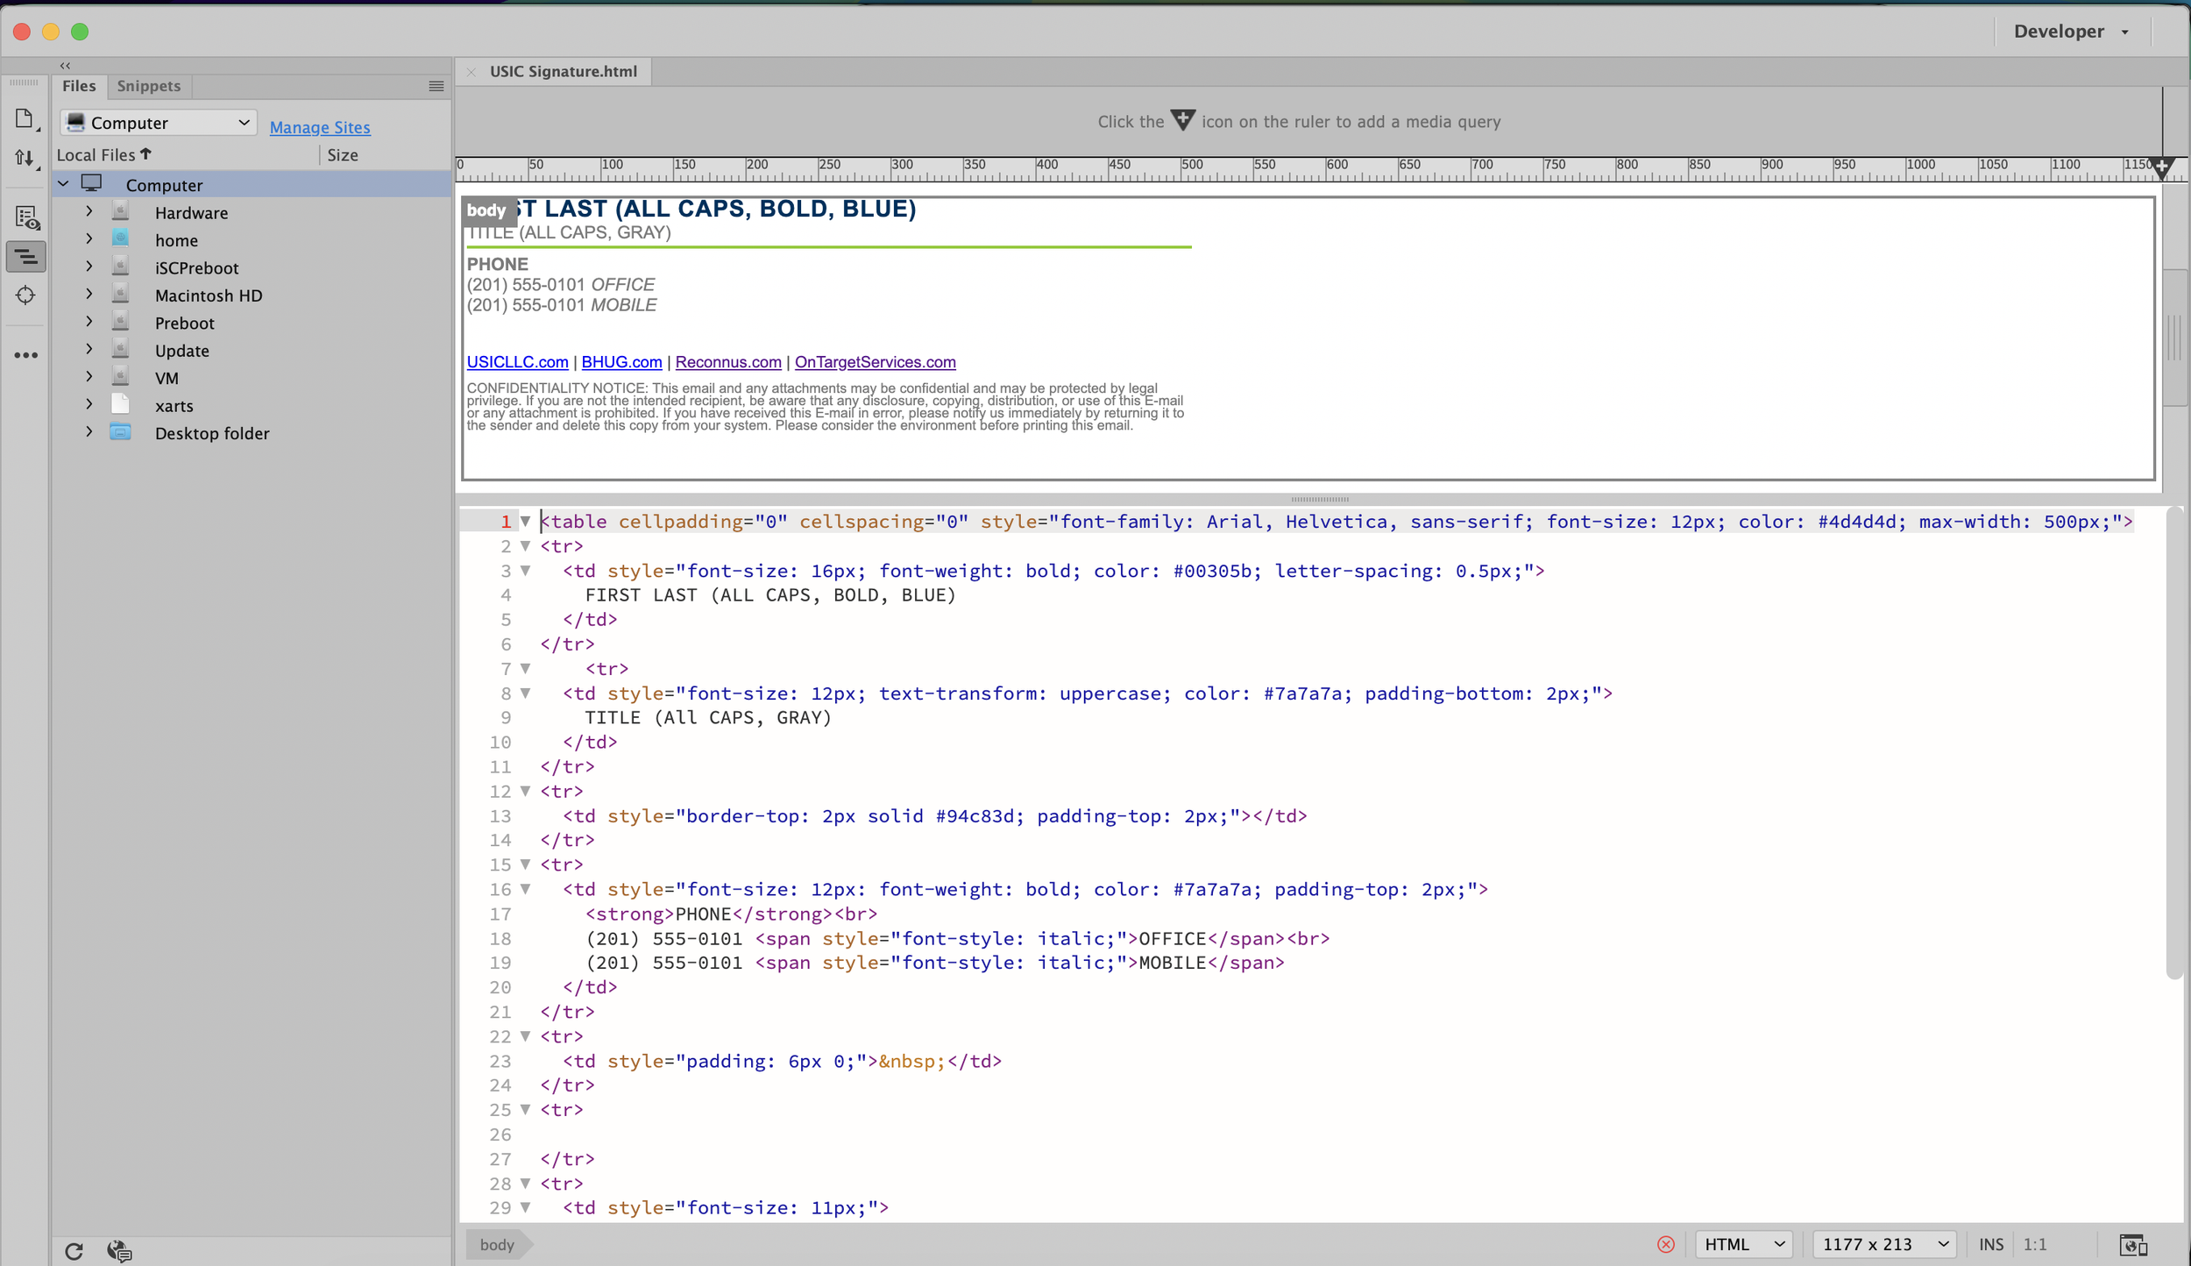Image resolution: width=2191 pixels, height=1266 pixels.
Task: Collapse panels with double-chevron icon
Action: click(65, 65)
